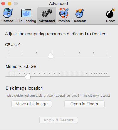Click the Move disk image button
This screenshot has height=130, width=118.
point(31,104)
